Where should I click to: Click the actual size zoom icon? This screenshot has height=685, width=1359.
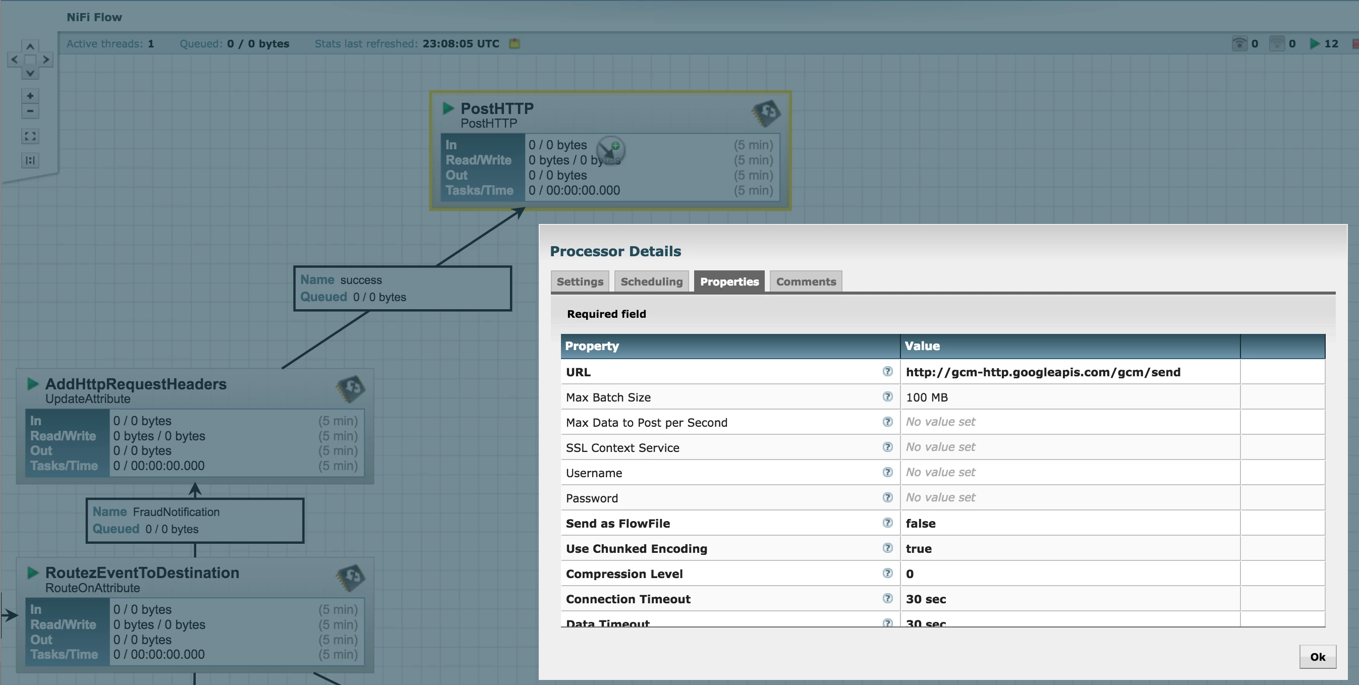30,160
